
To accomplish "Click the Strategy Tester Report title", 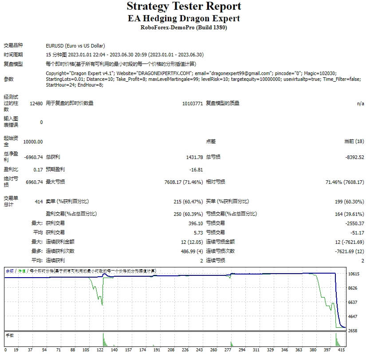I will pos(184,7).
